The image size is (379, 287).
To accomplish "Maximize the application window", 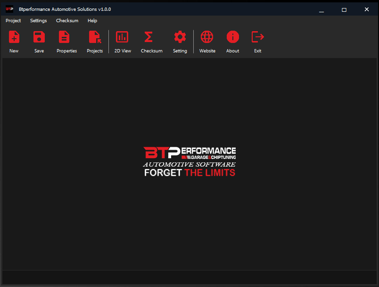I will click(344, 9).
